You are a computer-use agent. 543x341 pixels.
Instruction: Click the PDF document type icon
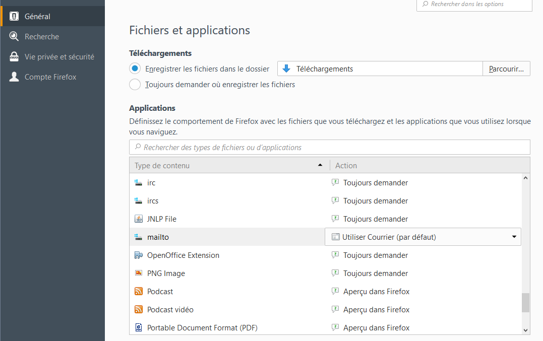(139, 328)
